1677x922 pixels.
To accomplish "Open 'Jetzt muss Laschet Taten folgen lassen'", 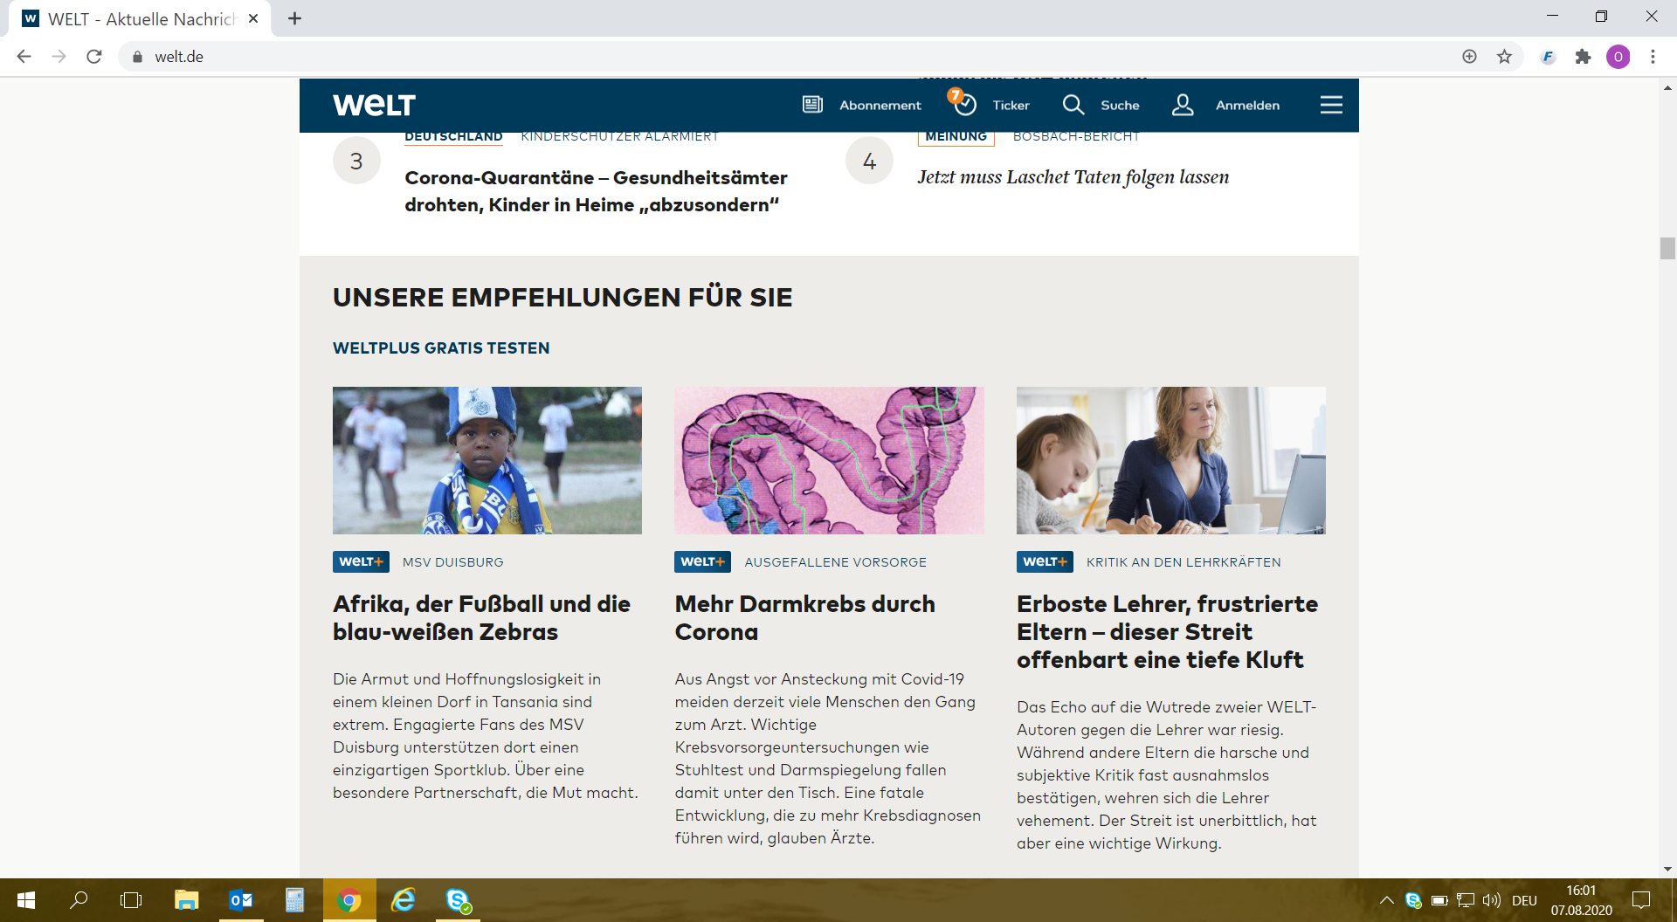I will click(1073, 177).
